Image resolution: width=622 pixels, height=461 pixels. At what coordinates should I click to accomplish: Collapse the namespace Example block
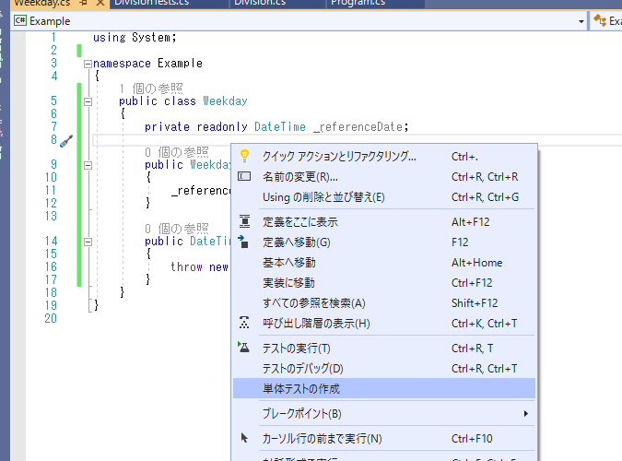click(88, 64)
